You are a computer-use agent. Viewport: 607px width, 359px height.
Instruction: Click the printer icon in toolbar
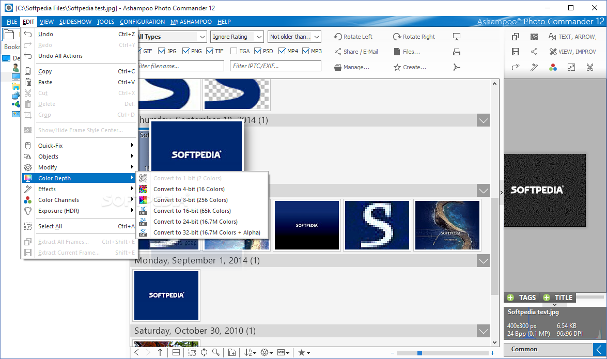(x=457, y=52)
